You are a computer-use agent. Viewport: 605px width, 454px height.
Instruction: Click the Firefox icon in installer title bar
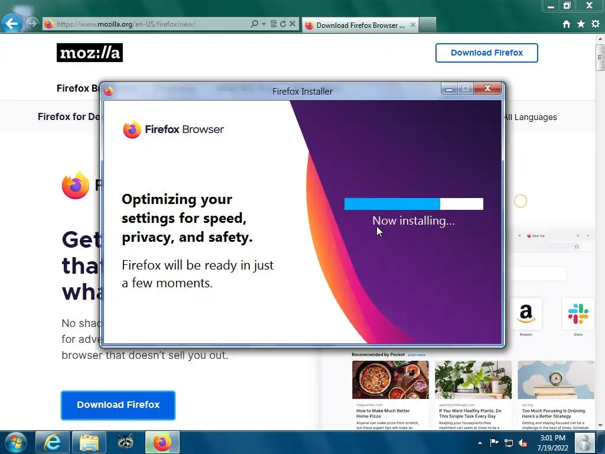coord(109,91)
